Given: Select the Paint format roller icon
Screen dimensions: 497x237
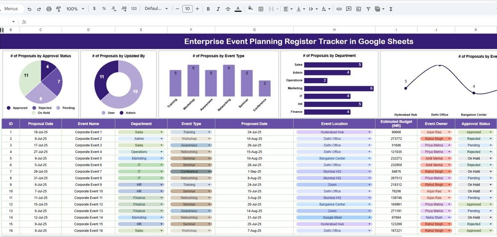Looking at the screenshot, I should click(58, 9).
